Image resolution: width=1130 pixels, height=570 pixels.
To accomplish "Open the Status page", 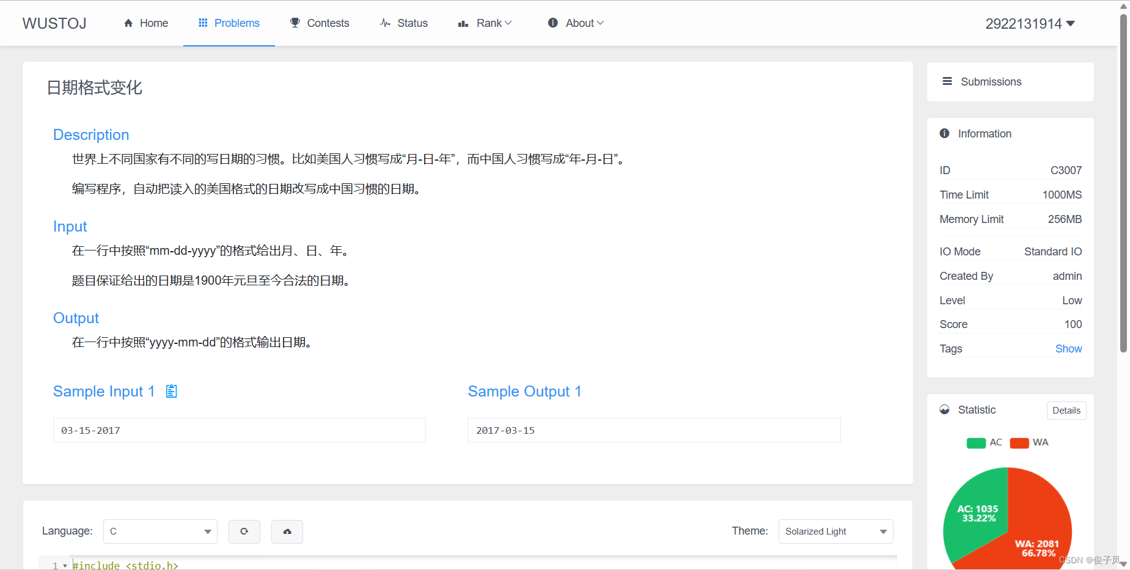I will pyautogui.click(x=404, y=23).
